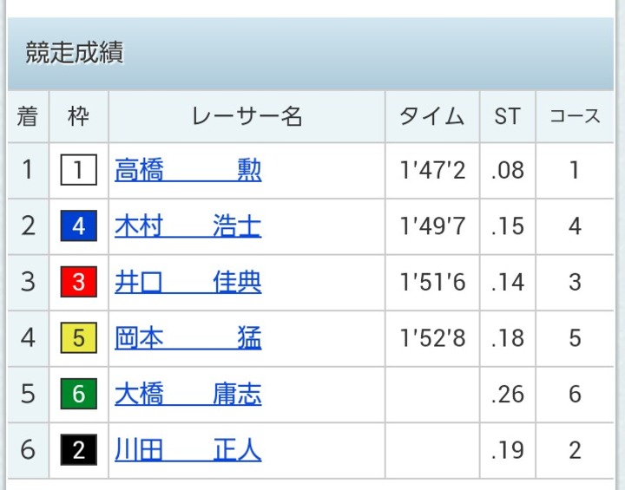The height and width of the screenshot is (490, 625).
Task: Click the ST value .26
Action: point(507,395)
